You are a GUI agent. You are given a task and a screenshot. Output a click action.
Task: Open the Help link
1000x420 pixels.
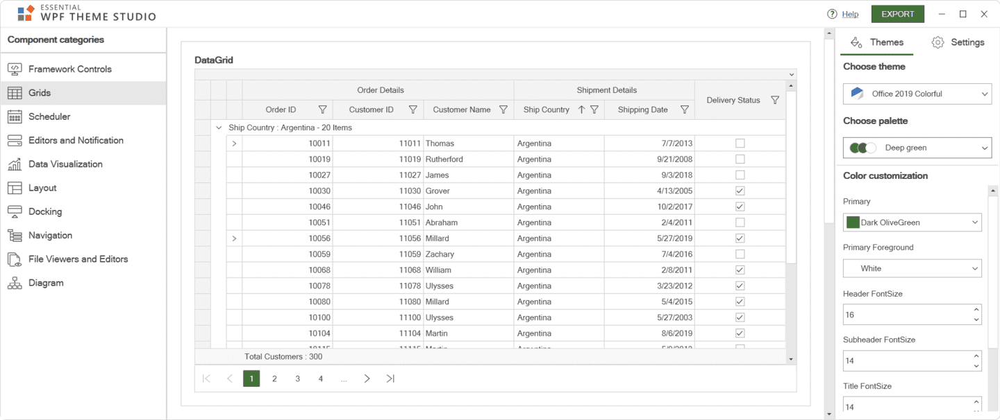pos(850,14)
